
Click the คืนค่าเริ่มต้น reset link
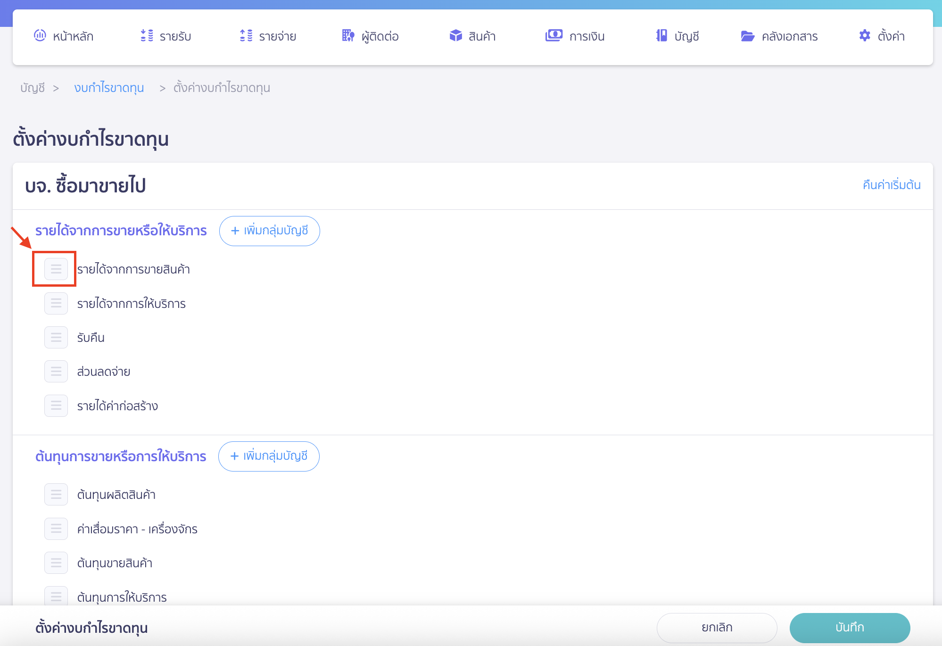coord(891,185)
